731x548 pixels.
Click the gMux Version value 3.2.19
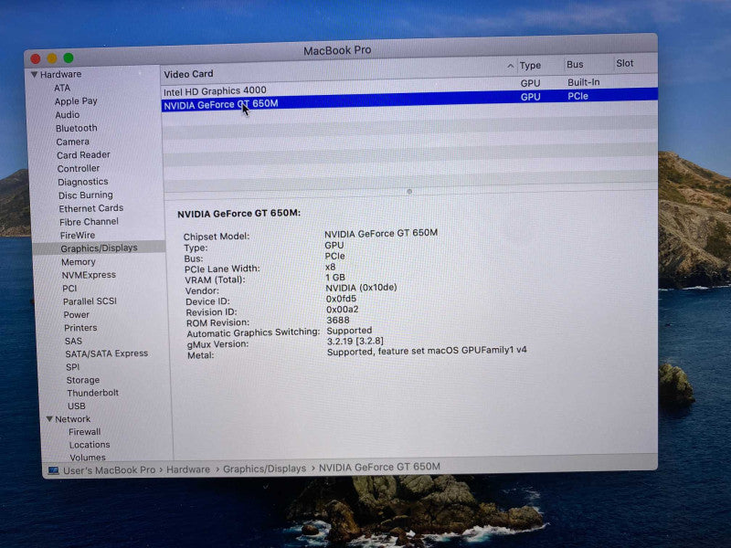click(x=355, y=341)
